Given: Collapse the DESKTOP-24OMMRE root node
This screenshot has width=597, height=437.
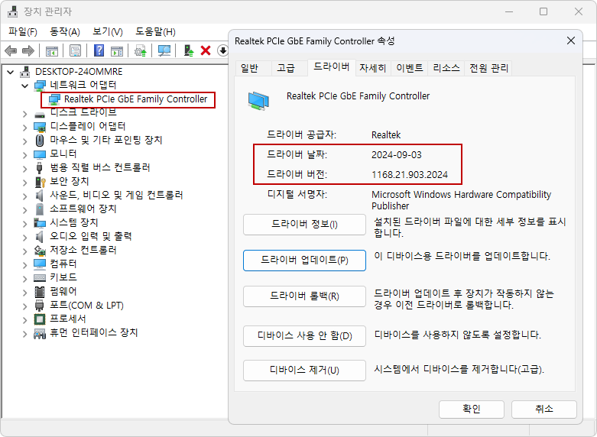Looking at the screenshot, I should point(11,72).
